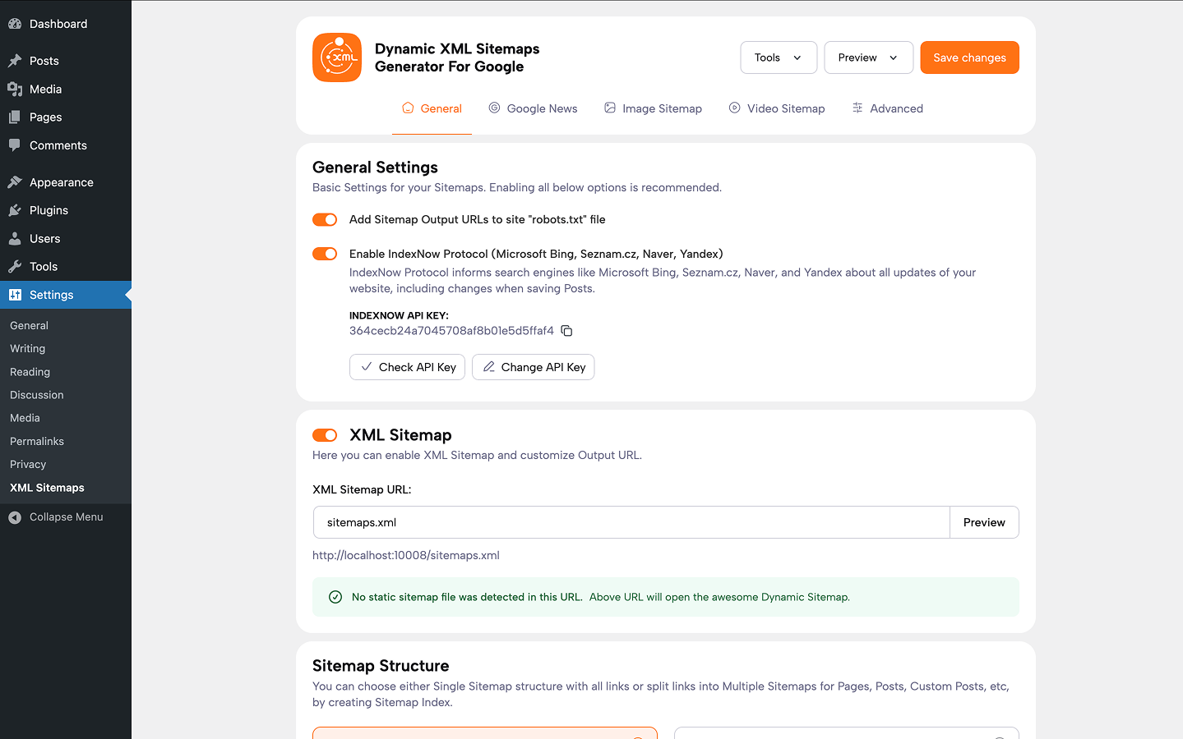Viewport: 1183px width, 739px height.
Task: Click the Collapse Menu arrow icon
Action: point(15,517)
